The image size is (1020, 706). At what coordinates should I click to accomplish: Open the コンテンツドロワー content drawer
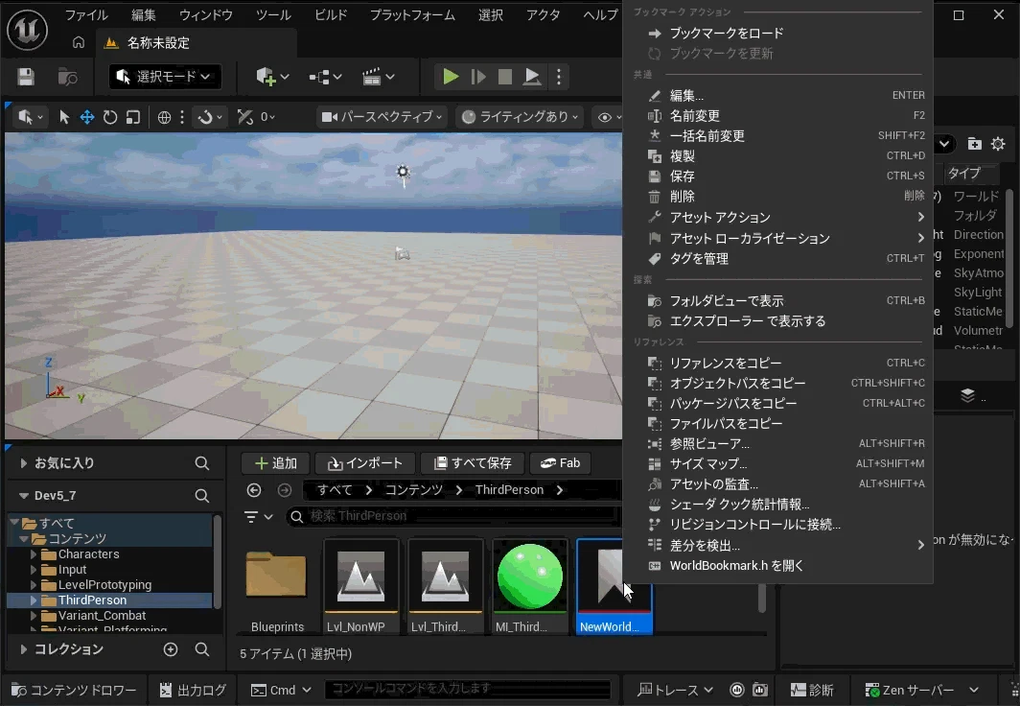[74, 691]
